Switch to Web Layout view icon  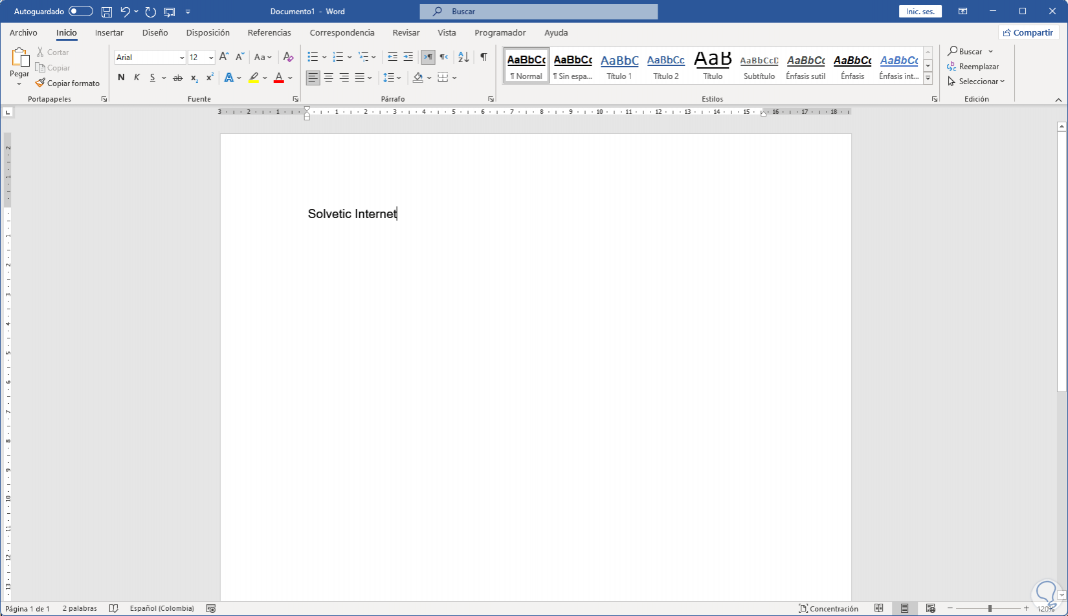931,608
